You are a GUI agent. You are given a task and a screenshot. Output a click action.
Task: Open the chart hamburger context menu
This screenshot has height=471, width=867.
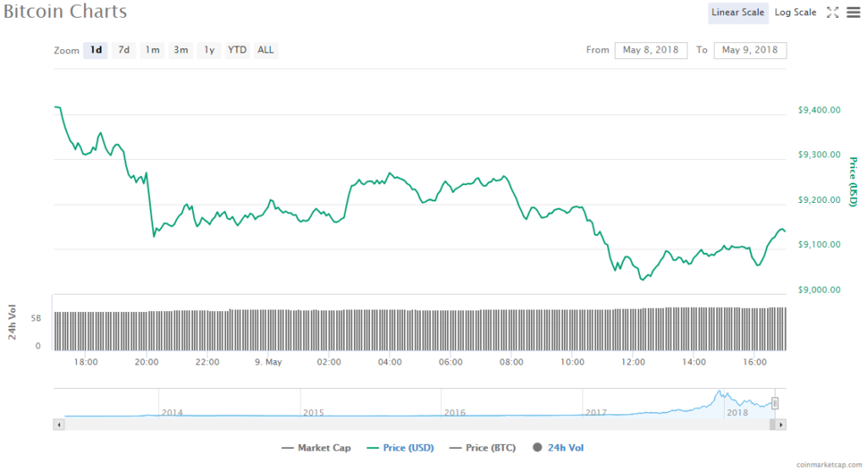click(x=853, y=12)
